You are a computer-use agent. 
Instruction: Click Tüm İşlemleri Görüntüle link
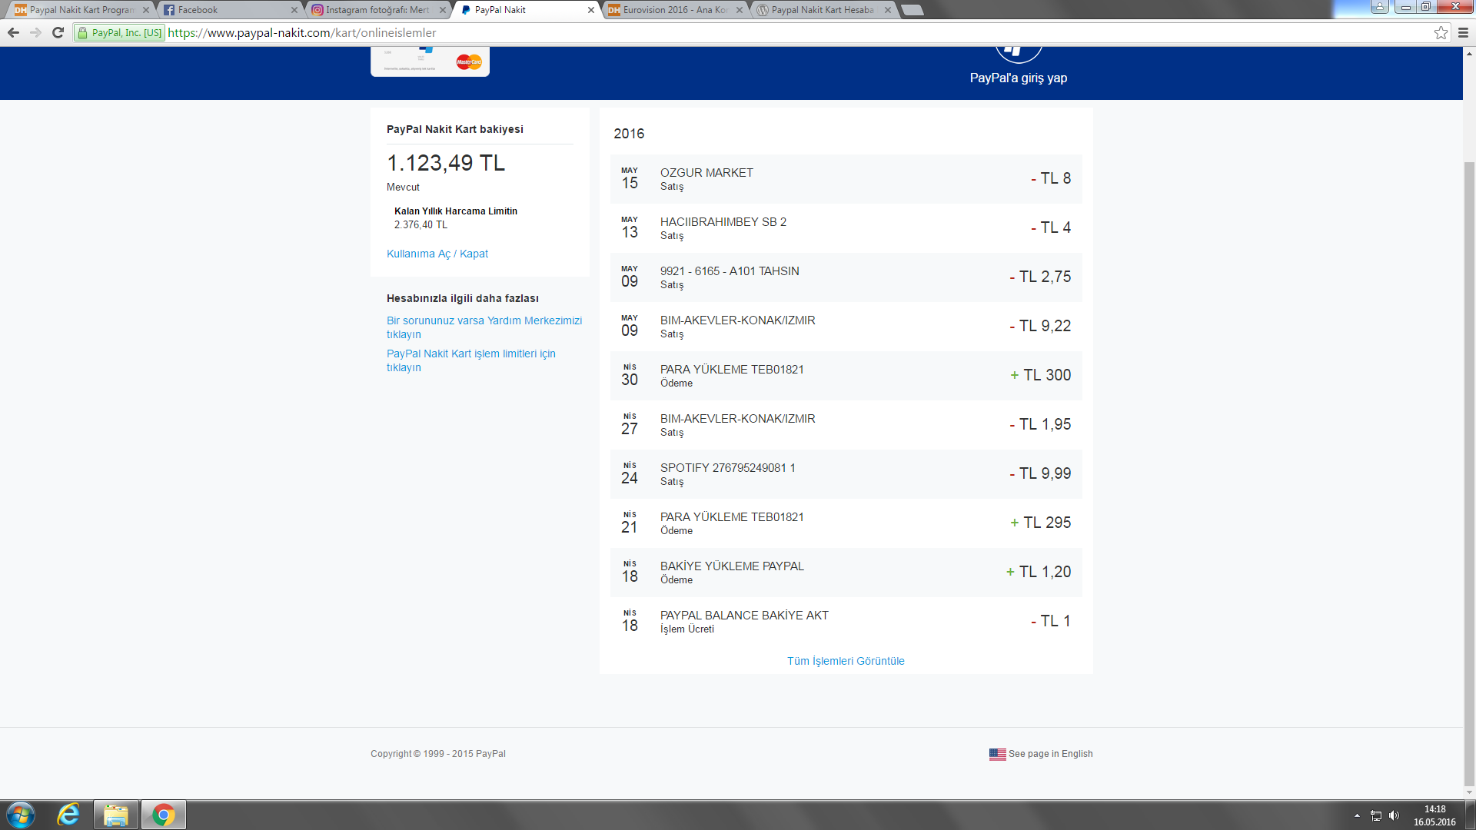[846, 661]
